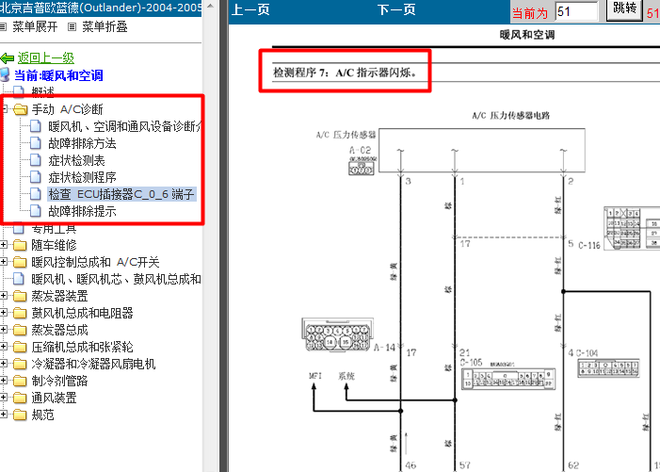
Task: Open 故障排除提示 page
Action: pyautogui.click(x=82, y=211)
